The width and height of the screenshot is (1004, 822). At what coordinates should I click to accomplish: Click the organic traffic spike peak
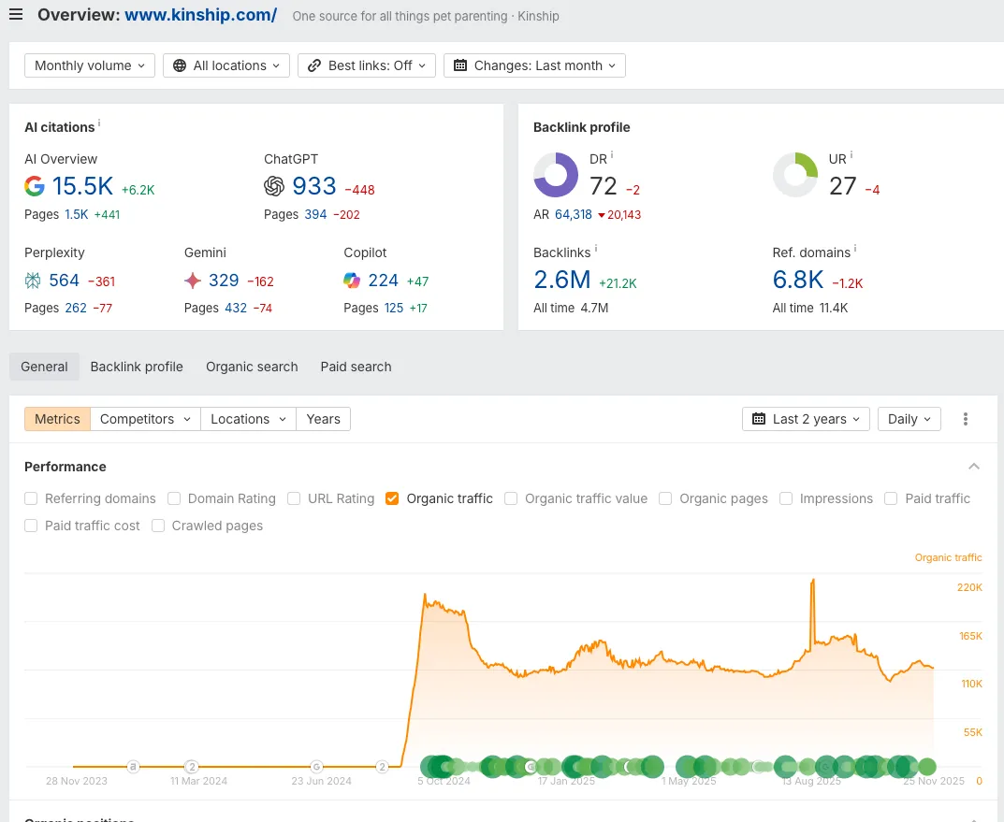tap(813, 581)
